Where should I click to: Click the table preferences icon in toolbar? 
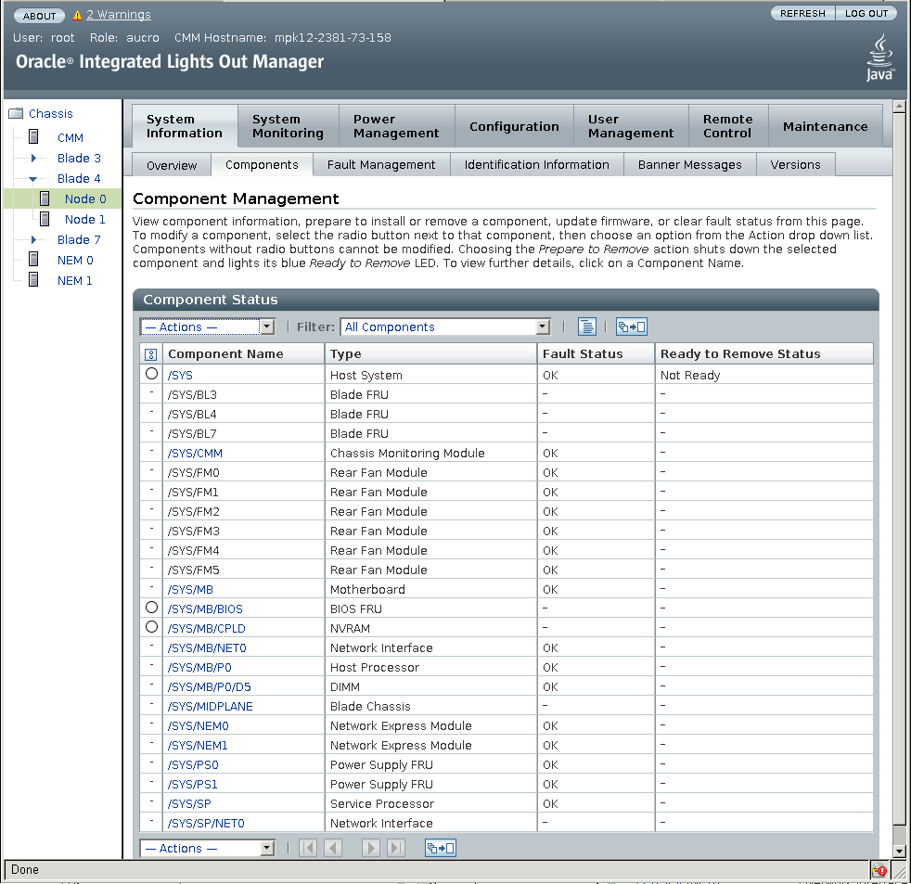587,327
